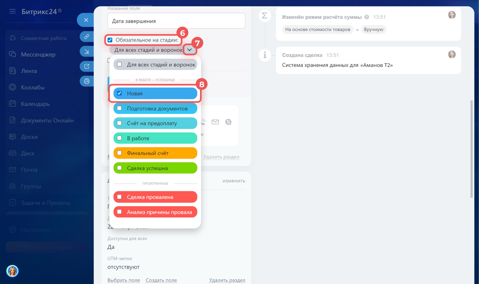Close the side panel with X button
The height and width of the screenshot is (284, 479).
pyautogui.click(x=86, y=20)
